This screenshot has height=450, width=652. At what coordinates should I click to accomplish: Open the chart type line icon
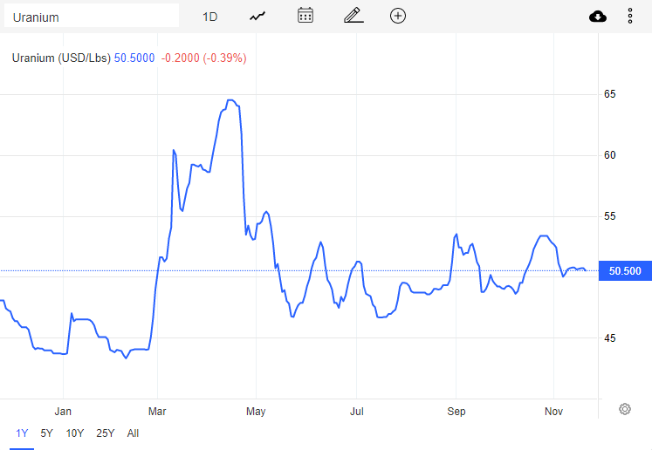tap(257, 17)
